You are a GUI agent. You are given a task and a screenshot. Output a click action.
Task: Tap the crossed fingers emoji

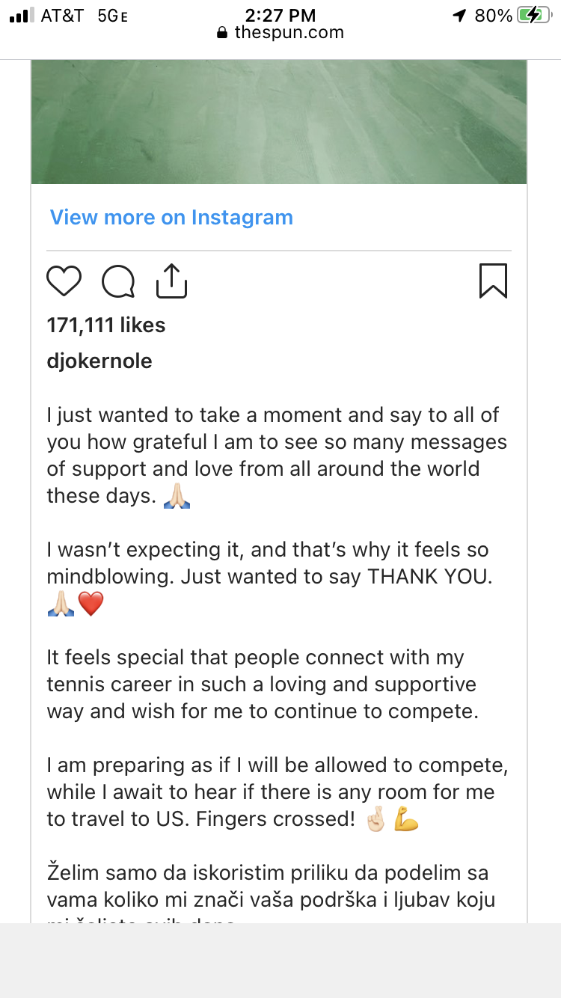(x=374, y=820)
